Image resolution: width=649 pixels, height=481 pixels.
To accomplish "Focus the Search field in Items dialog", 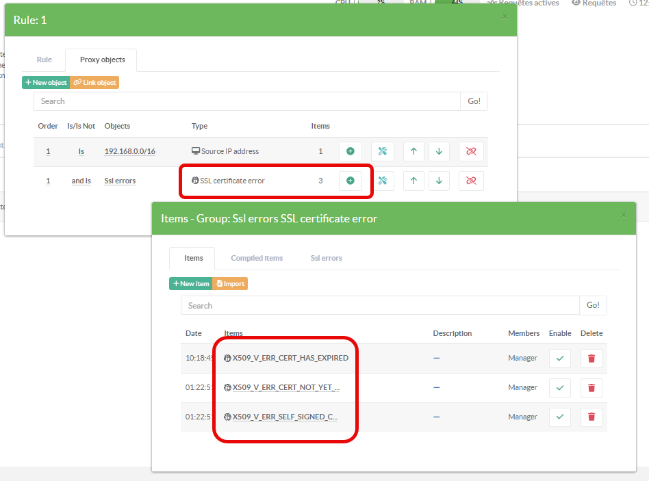I will point(380,305).
